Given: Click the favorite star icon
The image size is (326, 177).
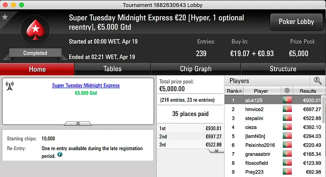Looking at the screenshot, I should [5, 17].
